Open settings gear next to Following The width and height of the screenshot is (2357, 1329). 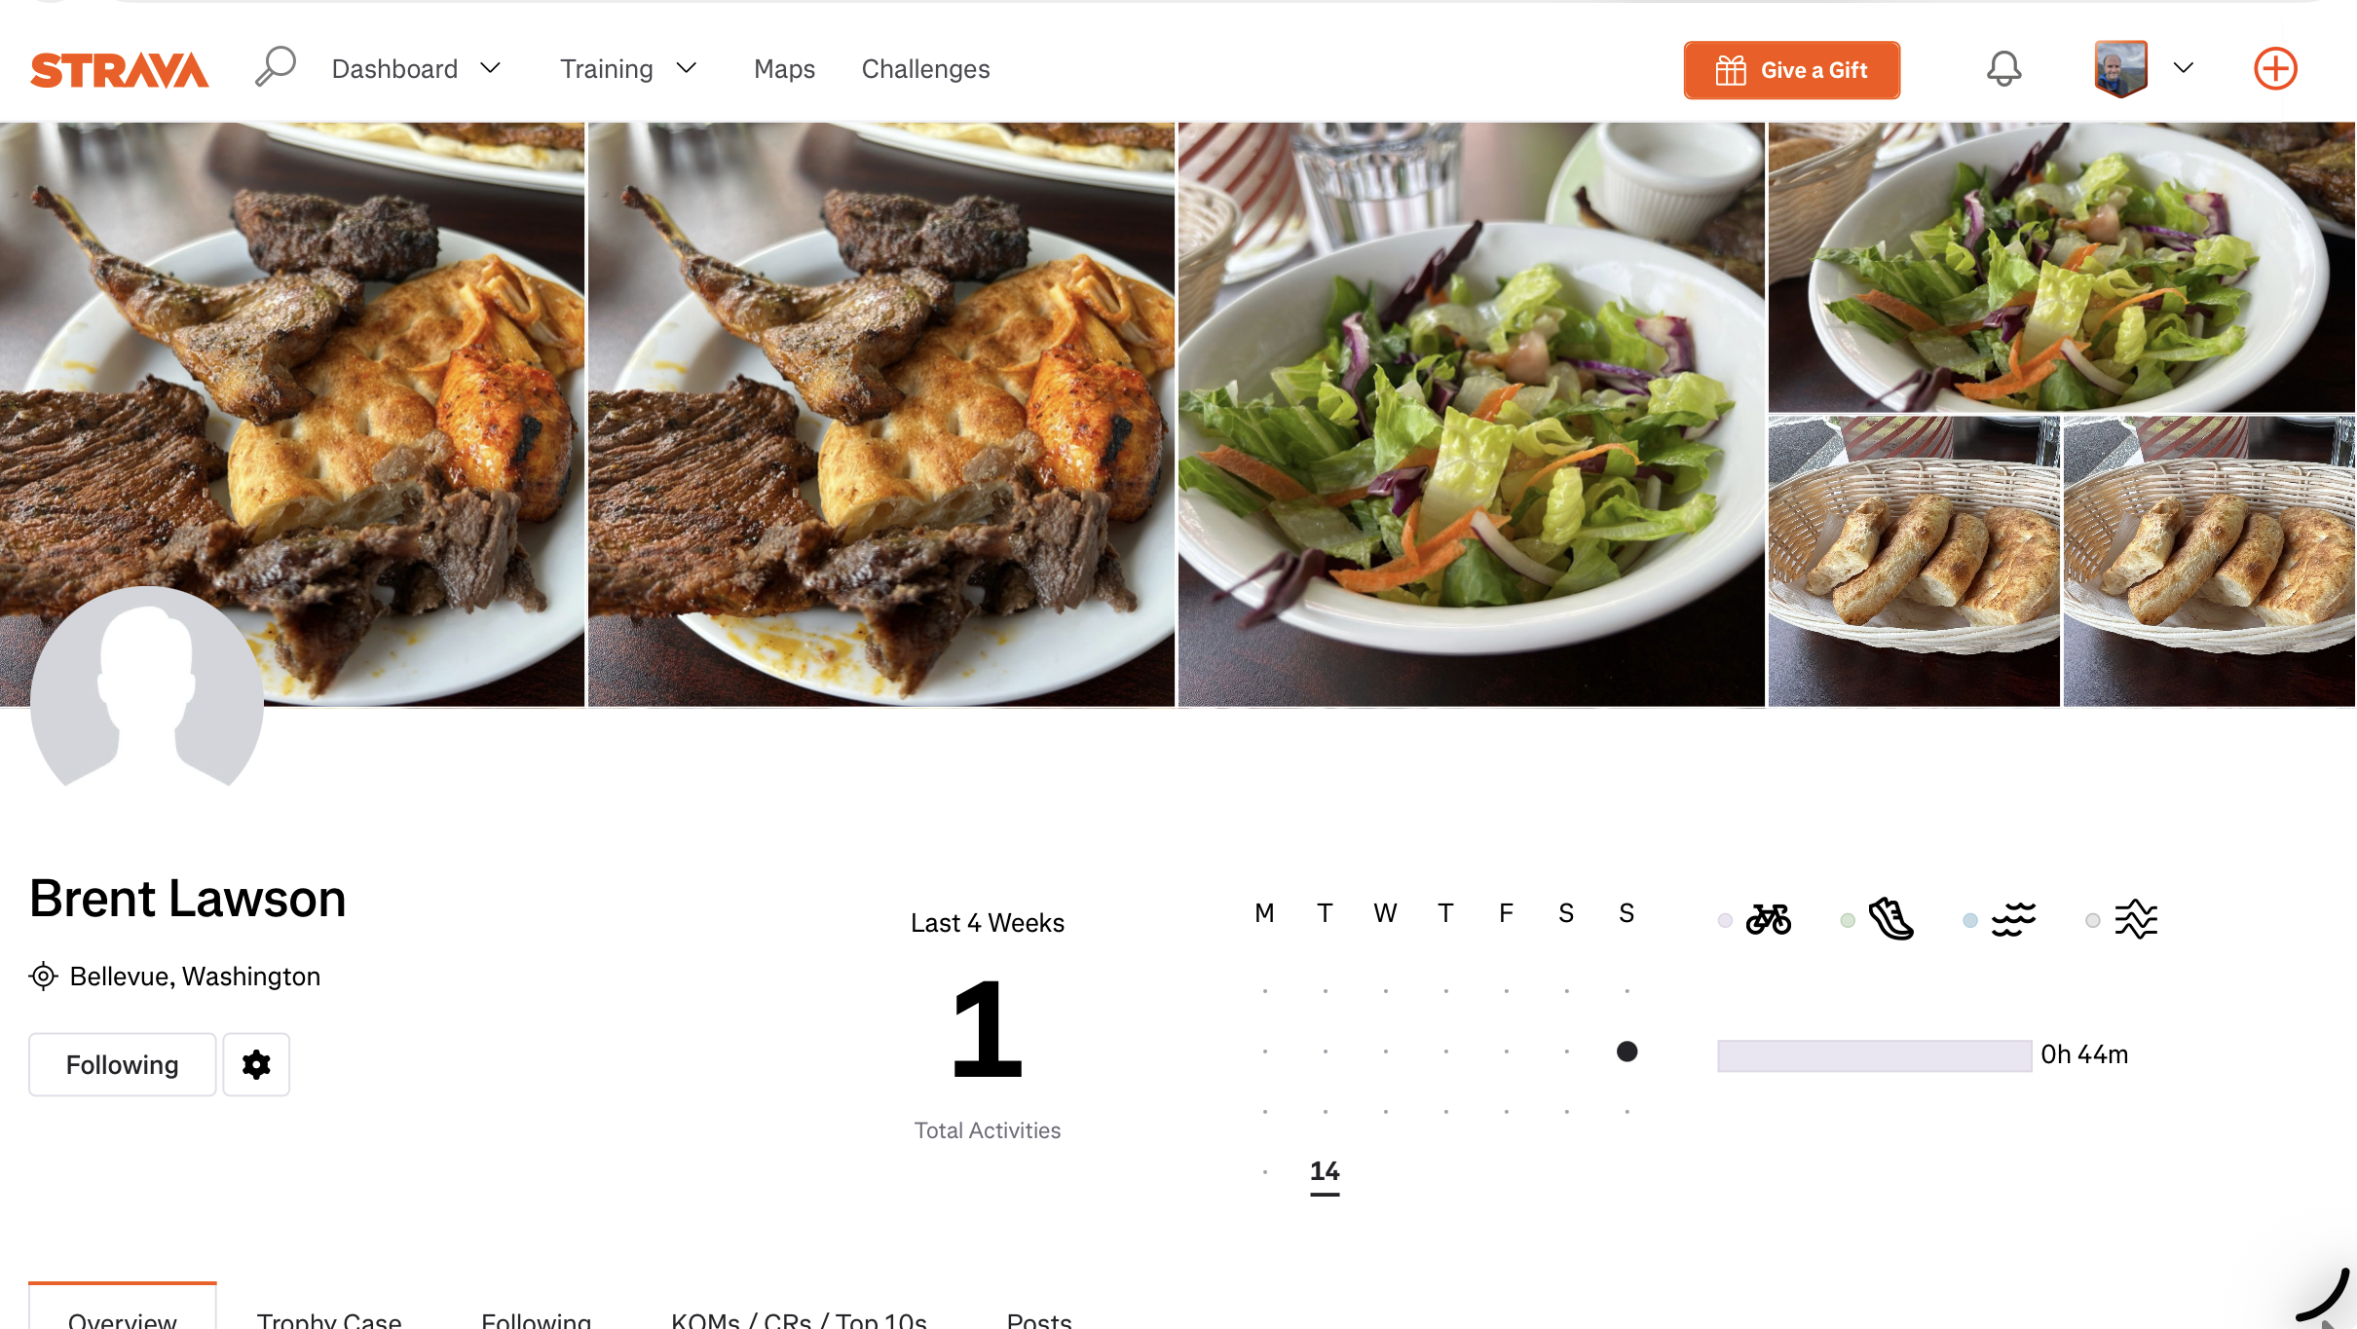tap(256, 1064)
